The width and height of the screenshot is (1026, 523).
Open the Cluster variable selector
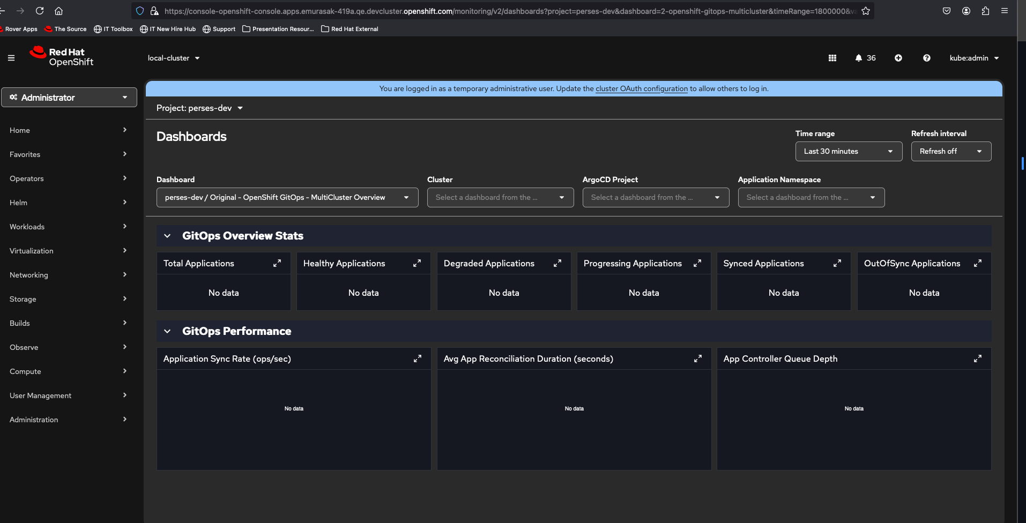click(x=500, y=197)
